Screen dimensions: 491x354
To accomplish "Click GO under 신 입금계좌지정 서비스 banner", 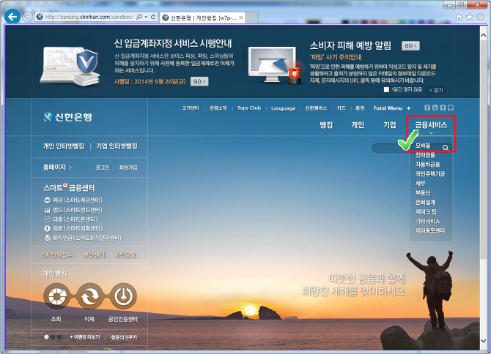I will pyautogui.click(x=199, y=81).
